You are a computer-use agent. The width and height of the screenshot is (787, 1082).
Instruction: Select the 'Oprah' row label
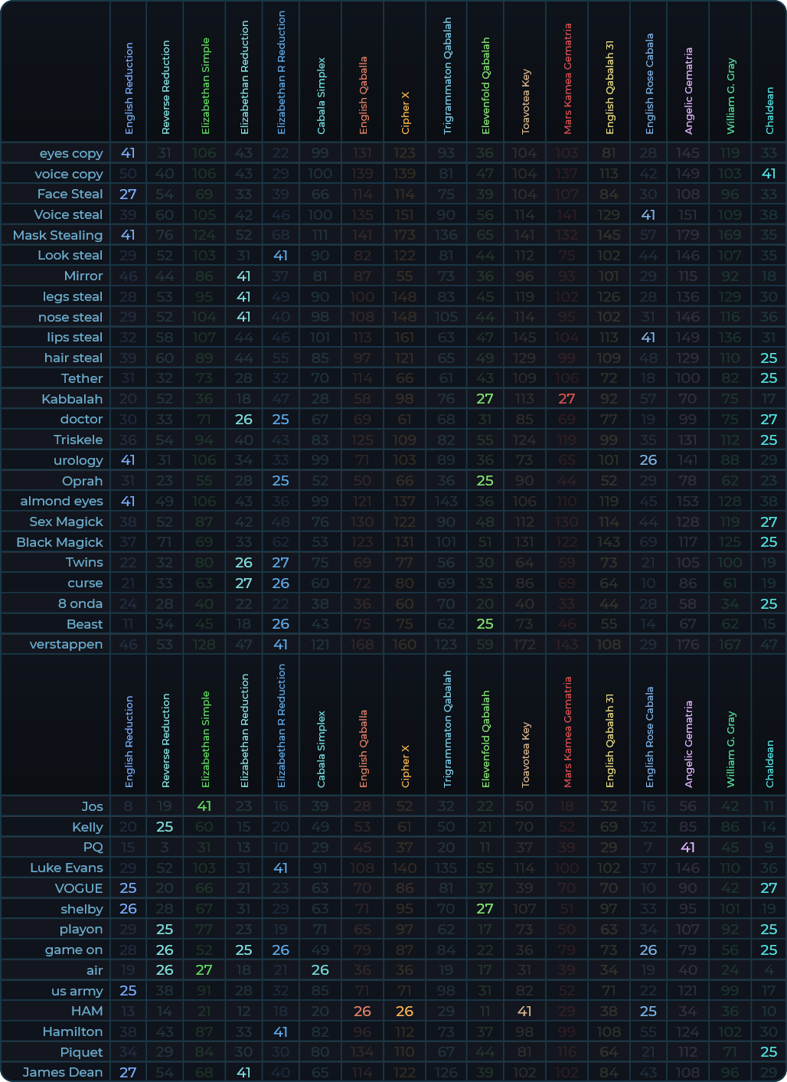83,481
